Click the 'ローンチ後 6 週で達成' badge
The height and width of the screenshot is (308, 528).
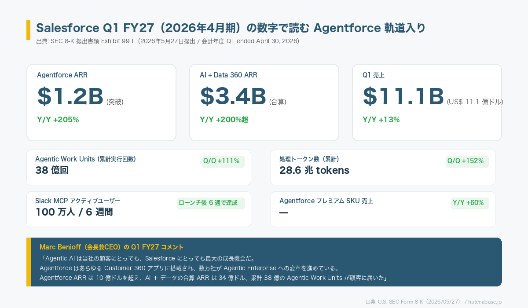click(x=211, y=203)
